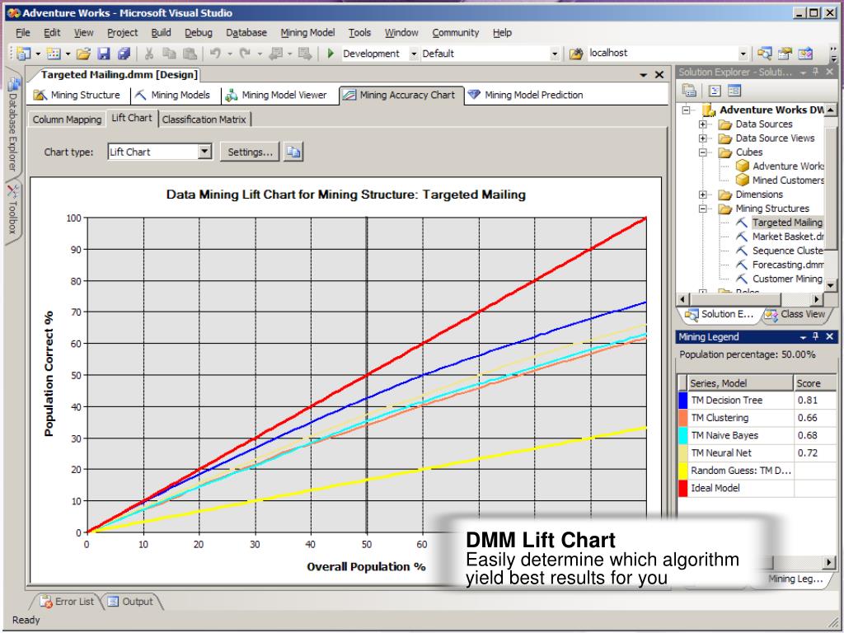The width and height of the screenshot is (844, 633).
Task: Click the Cut scissors icon
Action: tap(149, 54)
